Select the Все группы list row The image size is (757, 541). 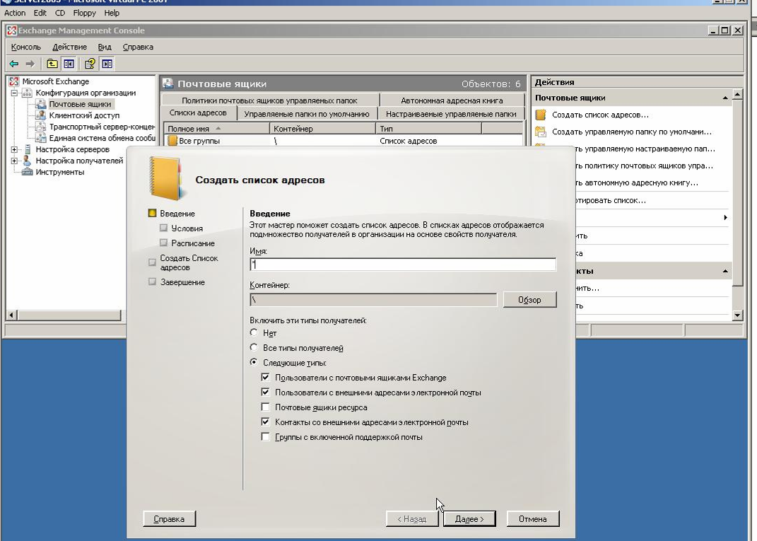click(344, 141)
